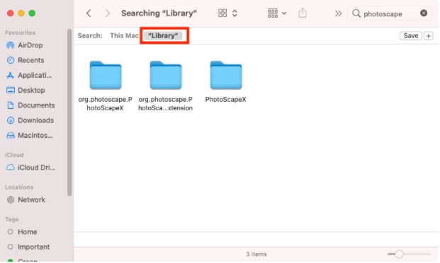Open the view mode up-down selector

coord(235,13)
